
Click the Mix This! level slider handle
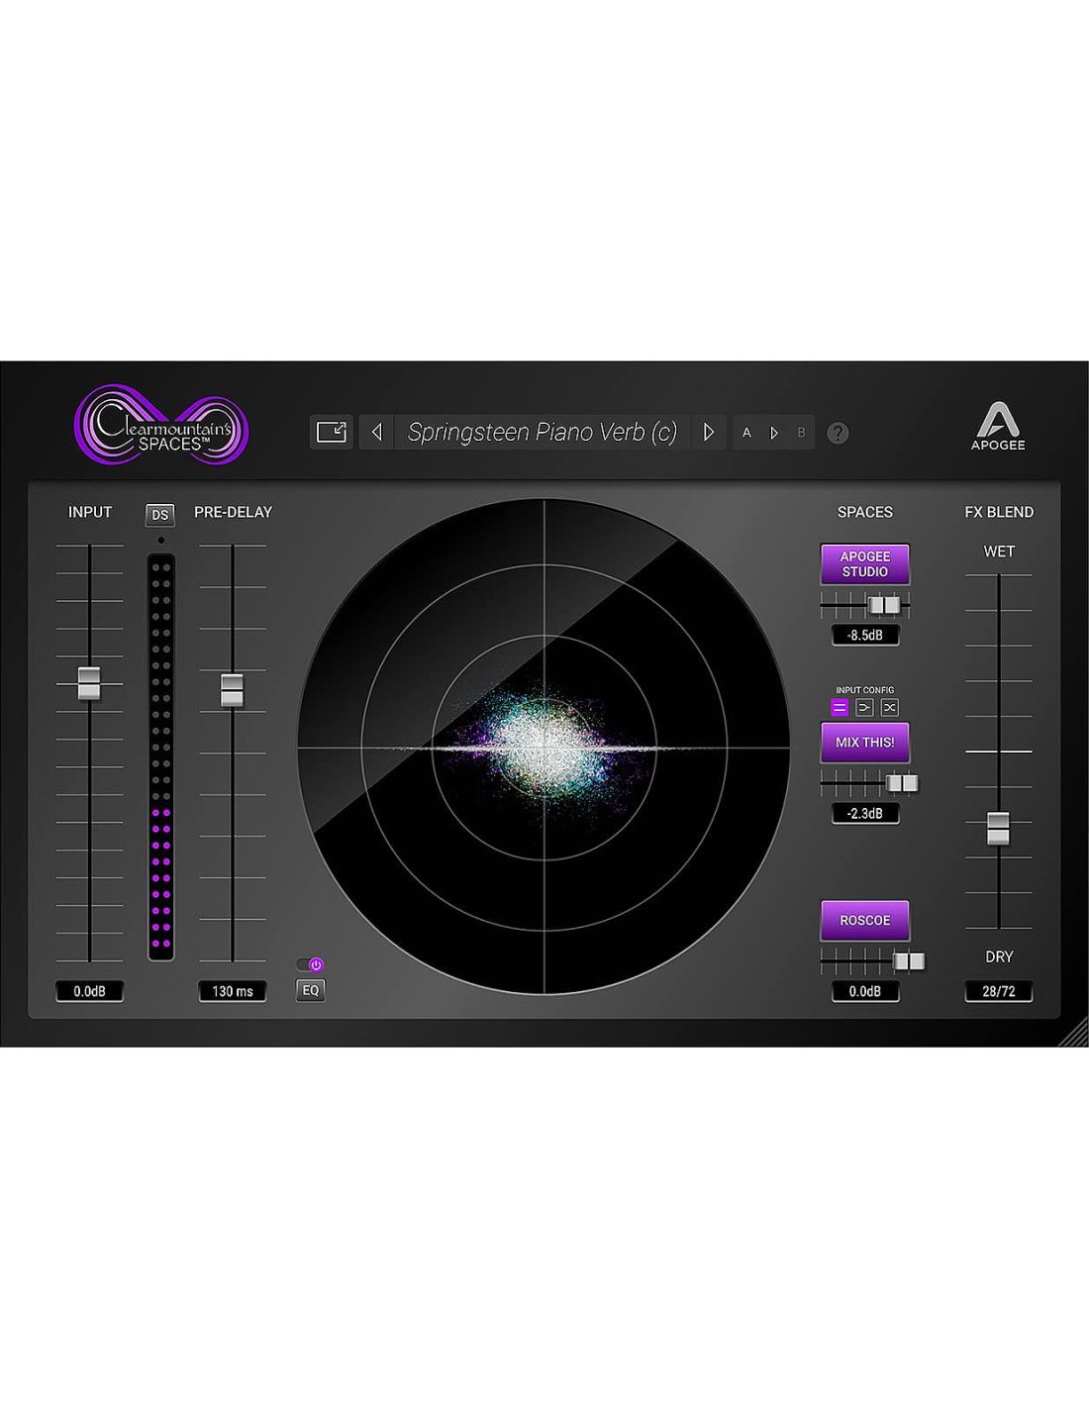pyautogui.click(x=902, y=783)
